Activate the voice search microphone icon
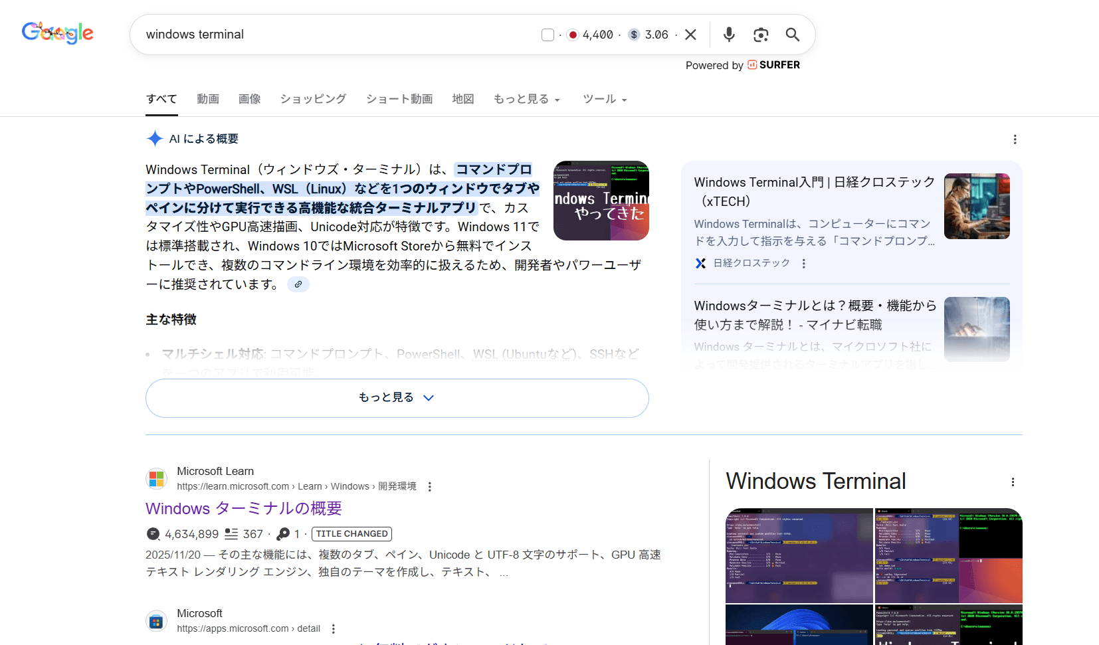Image resolution: width=1099 pixels, height=645 pixels. [x=729, y=34]
